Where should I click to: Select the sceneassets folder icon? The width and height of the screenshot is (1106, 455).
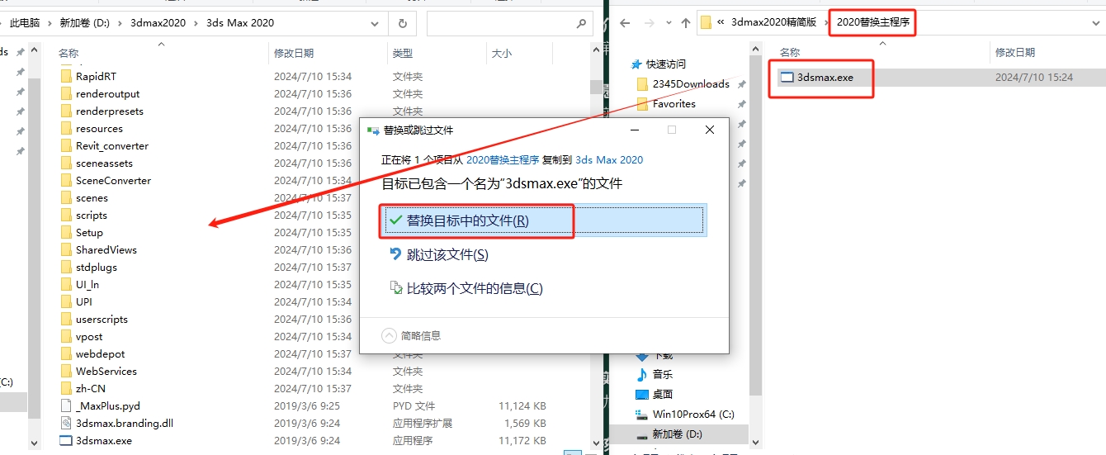[x=67, y=163]
